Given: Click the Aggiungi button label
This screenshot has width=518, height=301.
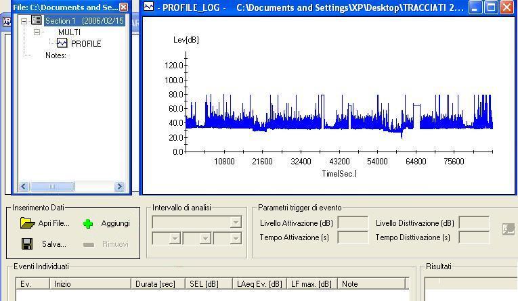Looking at the screenshot, I should coord(115,223).
